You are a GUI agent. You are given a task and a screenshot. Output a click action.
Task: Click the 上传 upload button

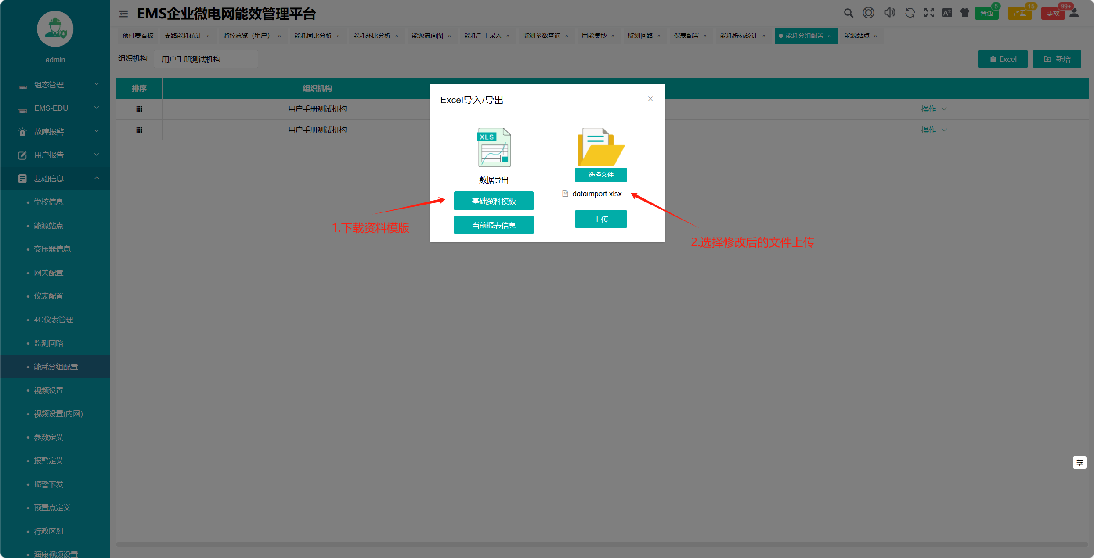600,219
